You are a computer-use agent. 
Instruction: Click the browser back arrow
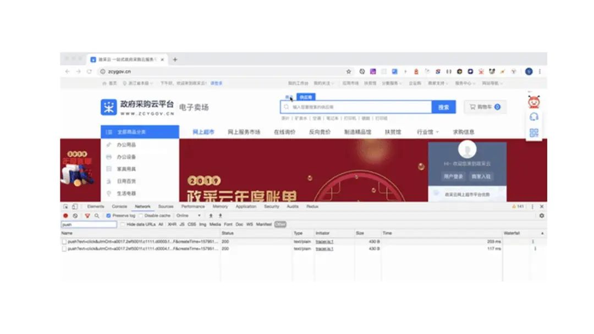click(68, 71)
